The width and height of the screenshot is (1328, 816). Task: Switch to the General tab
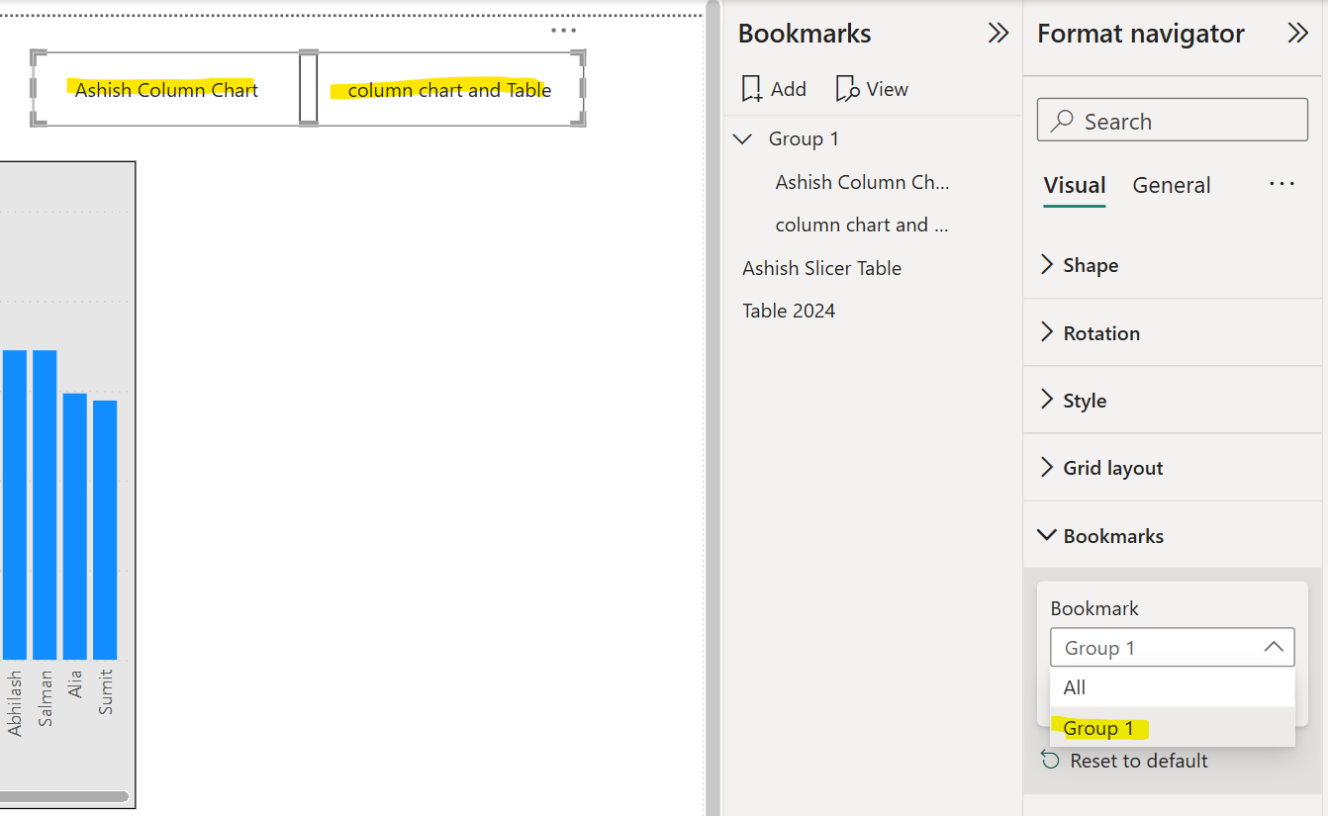point(1171,185)
